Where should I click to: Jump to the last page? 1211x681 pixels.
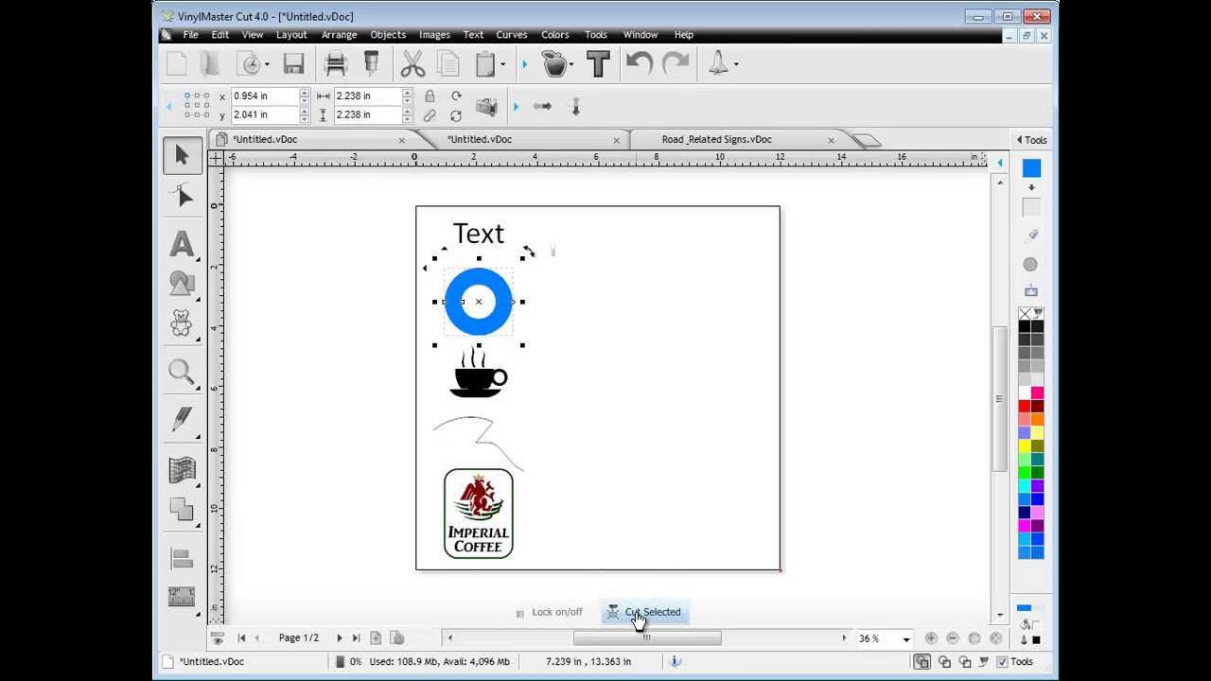tap(356, 638)
